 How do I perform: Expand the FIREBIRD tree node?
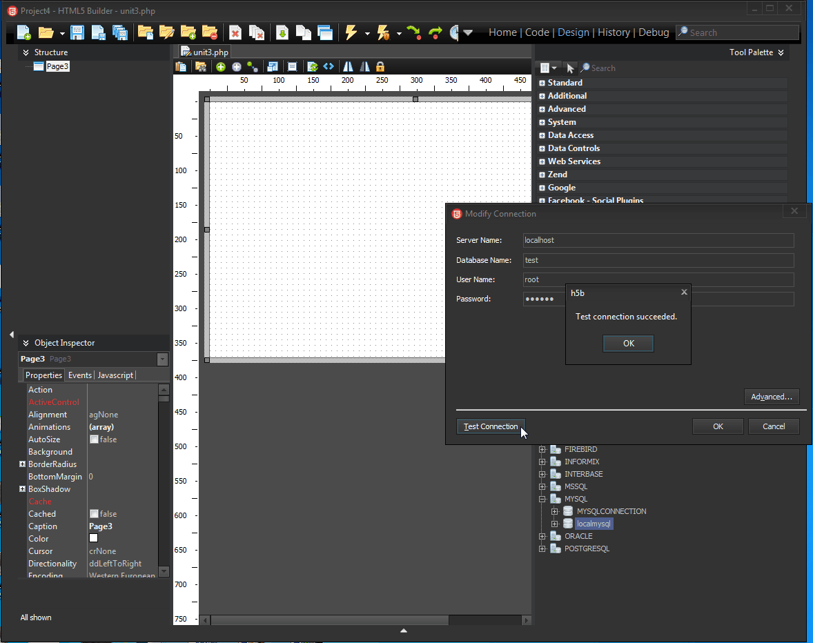(x=542, y=449)
